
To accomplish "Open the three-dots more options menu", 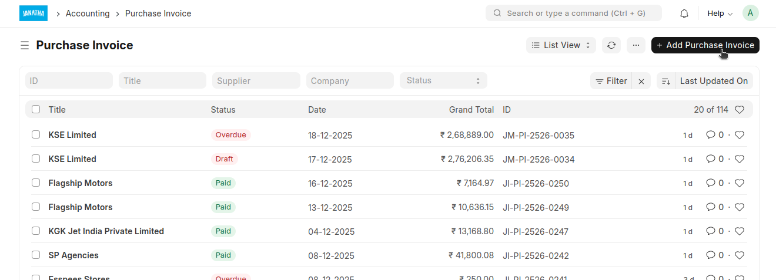I will click(x=635, y=45).
